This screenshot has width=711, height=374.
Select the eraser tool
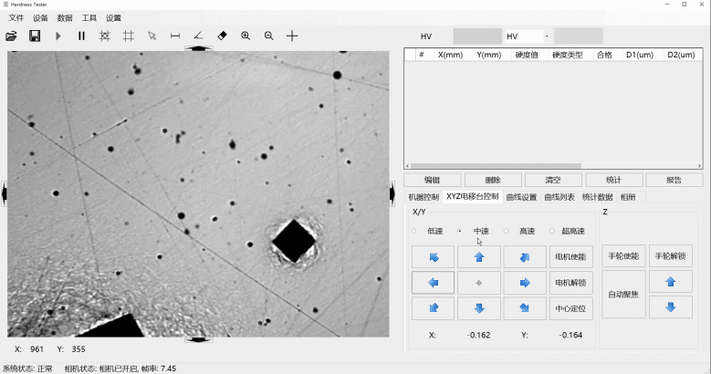(x=222, y=36)
